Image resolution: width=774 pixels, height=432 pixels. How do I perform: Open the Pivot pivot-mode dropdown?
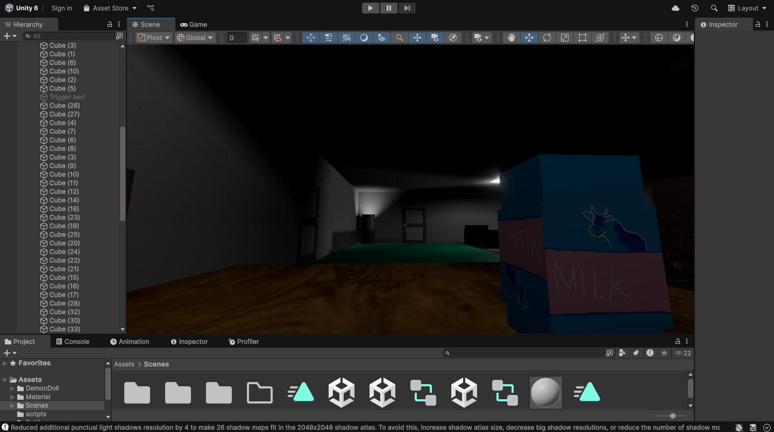tap(153, 37)
